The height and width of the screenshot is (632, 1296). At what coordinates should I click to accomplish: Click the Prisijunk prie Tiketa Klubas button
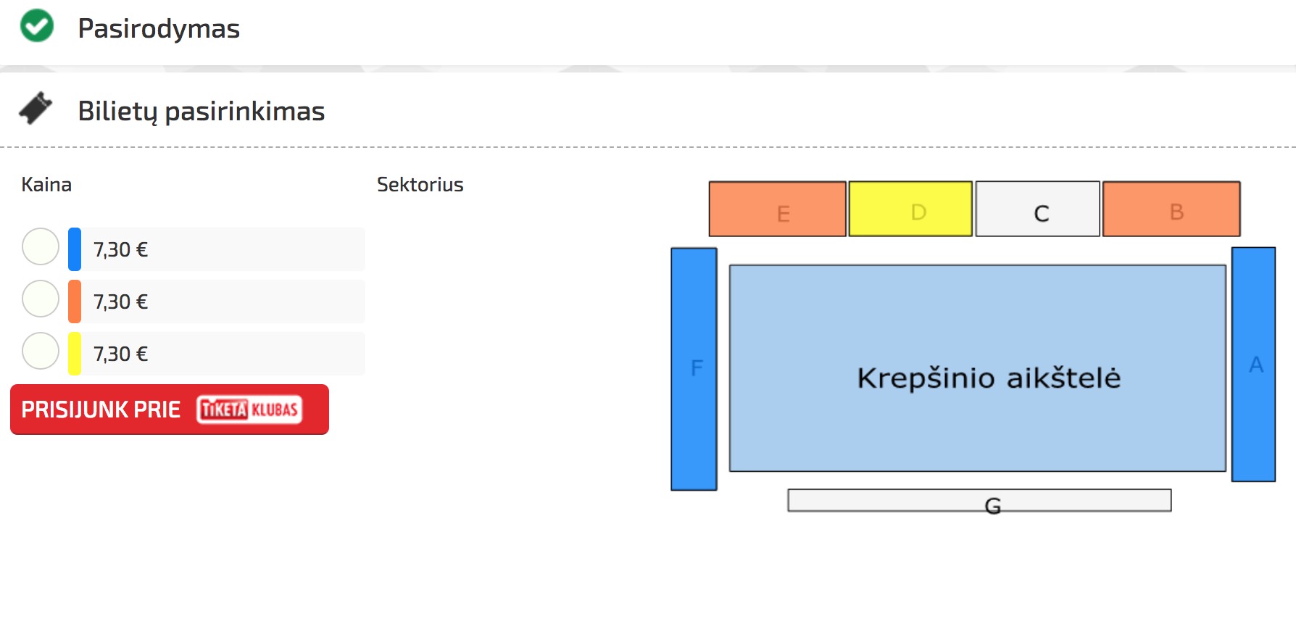coord(170,409)
